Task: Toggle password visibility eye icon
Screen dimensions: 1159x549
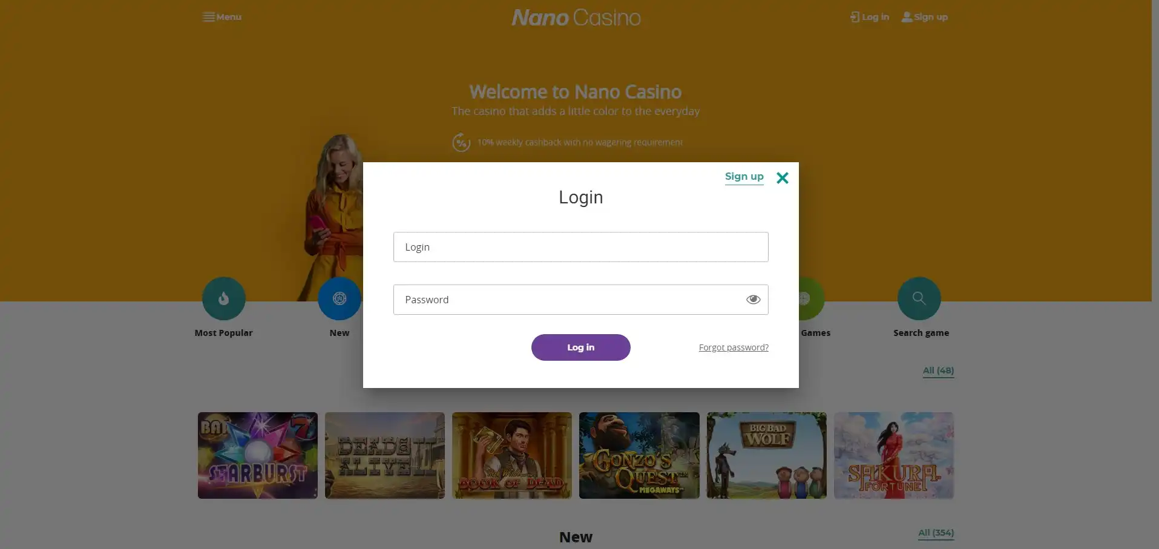Action: pos(753,300)
